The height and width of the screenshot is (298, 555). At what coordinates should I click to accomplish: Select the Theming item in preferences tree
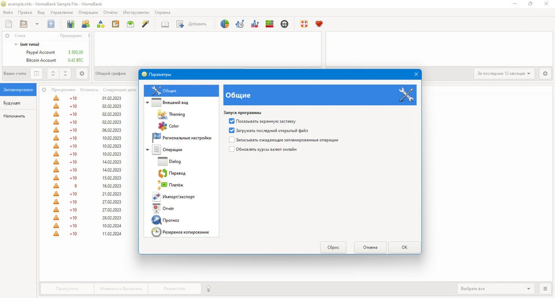click(177, 114)
